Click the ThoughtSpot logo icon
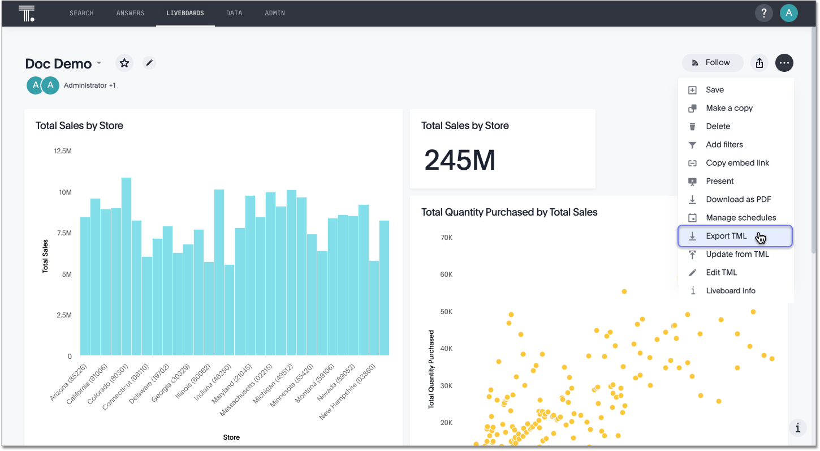This screenshot has width=820, height=451. (x=27, y=13)
